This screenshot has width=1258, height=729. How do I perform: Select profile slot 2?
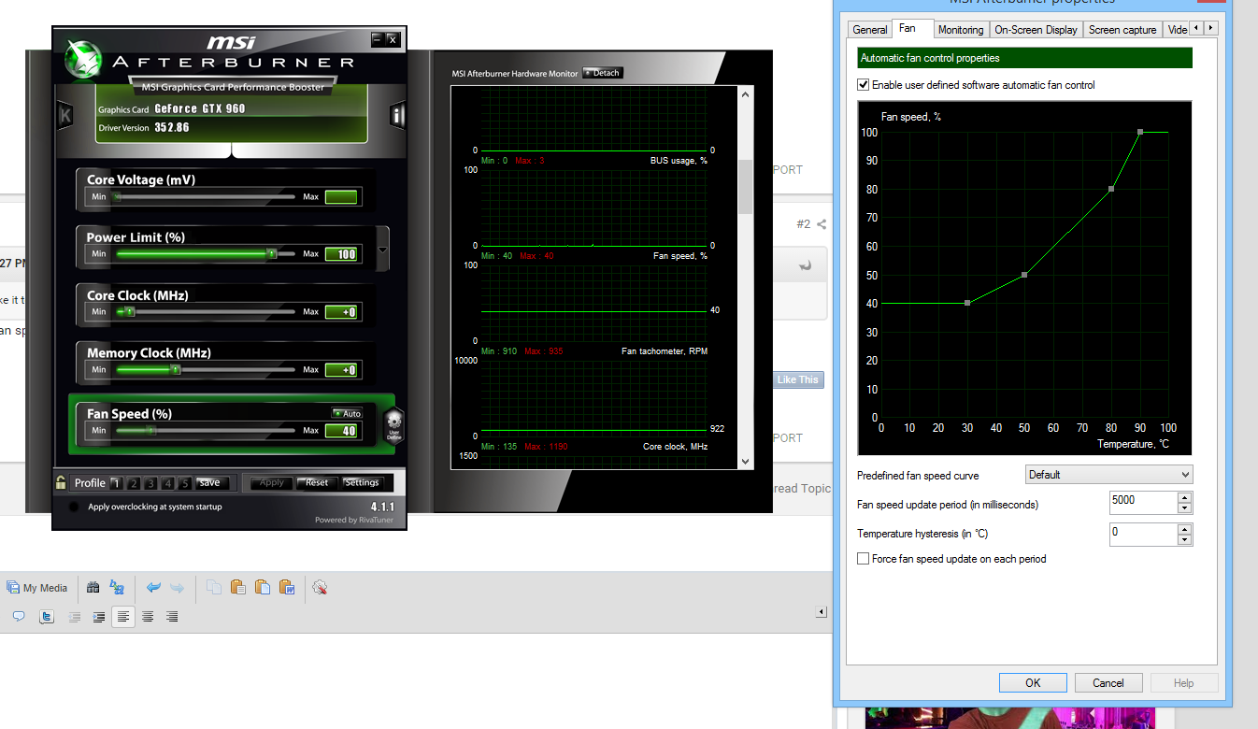[x=134, y=483]
